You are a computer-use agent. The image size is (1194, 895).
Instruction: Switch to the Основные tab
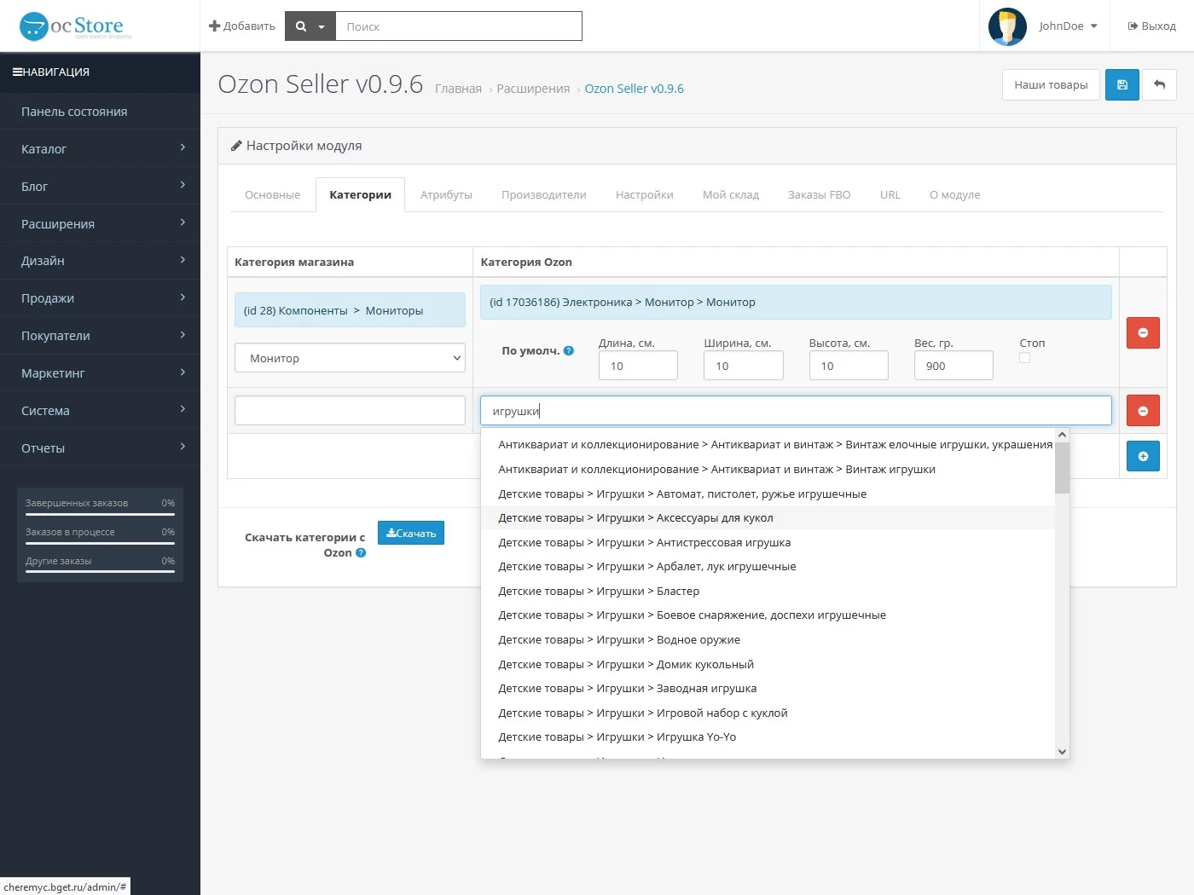point(273,194)
